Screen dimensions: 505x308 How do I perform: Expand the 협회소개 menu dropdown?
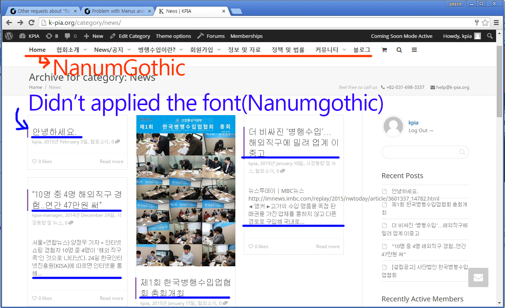[x=85, y=49]
